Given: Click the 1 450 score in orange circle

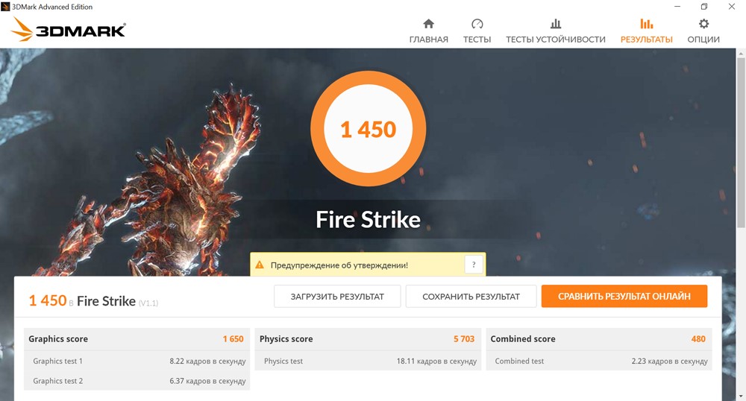Looking at the screenshot, I should (369, 130).
